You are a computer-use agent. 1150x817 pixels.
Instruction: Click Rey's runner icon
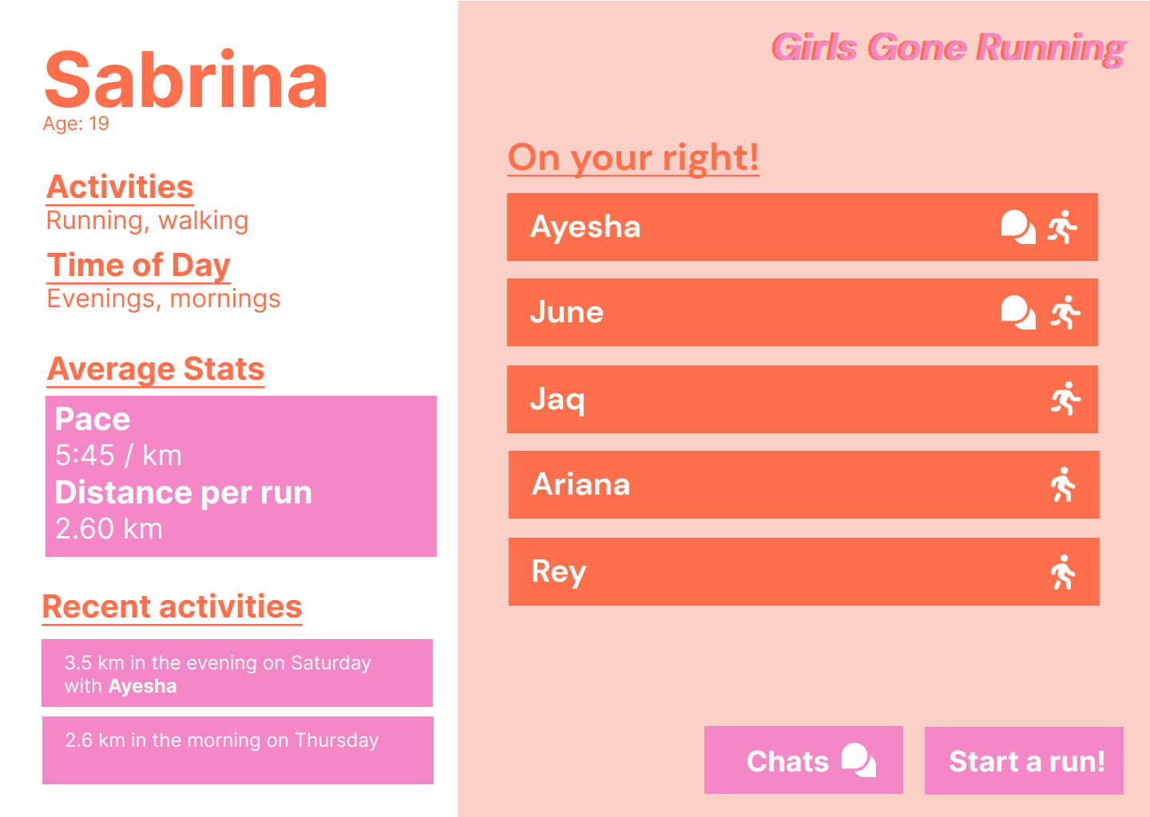pyautogui.click(x=1062, y=571)
